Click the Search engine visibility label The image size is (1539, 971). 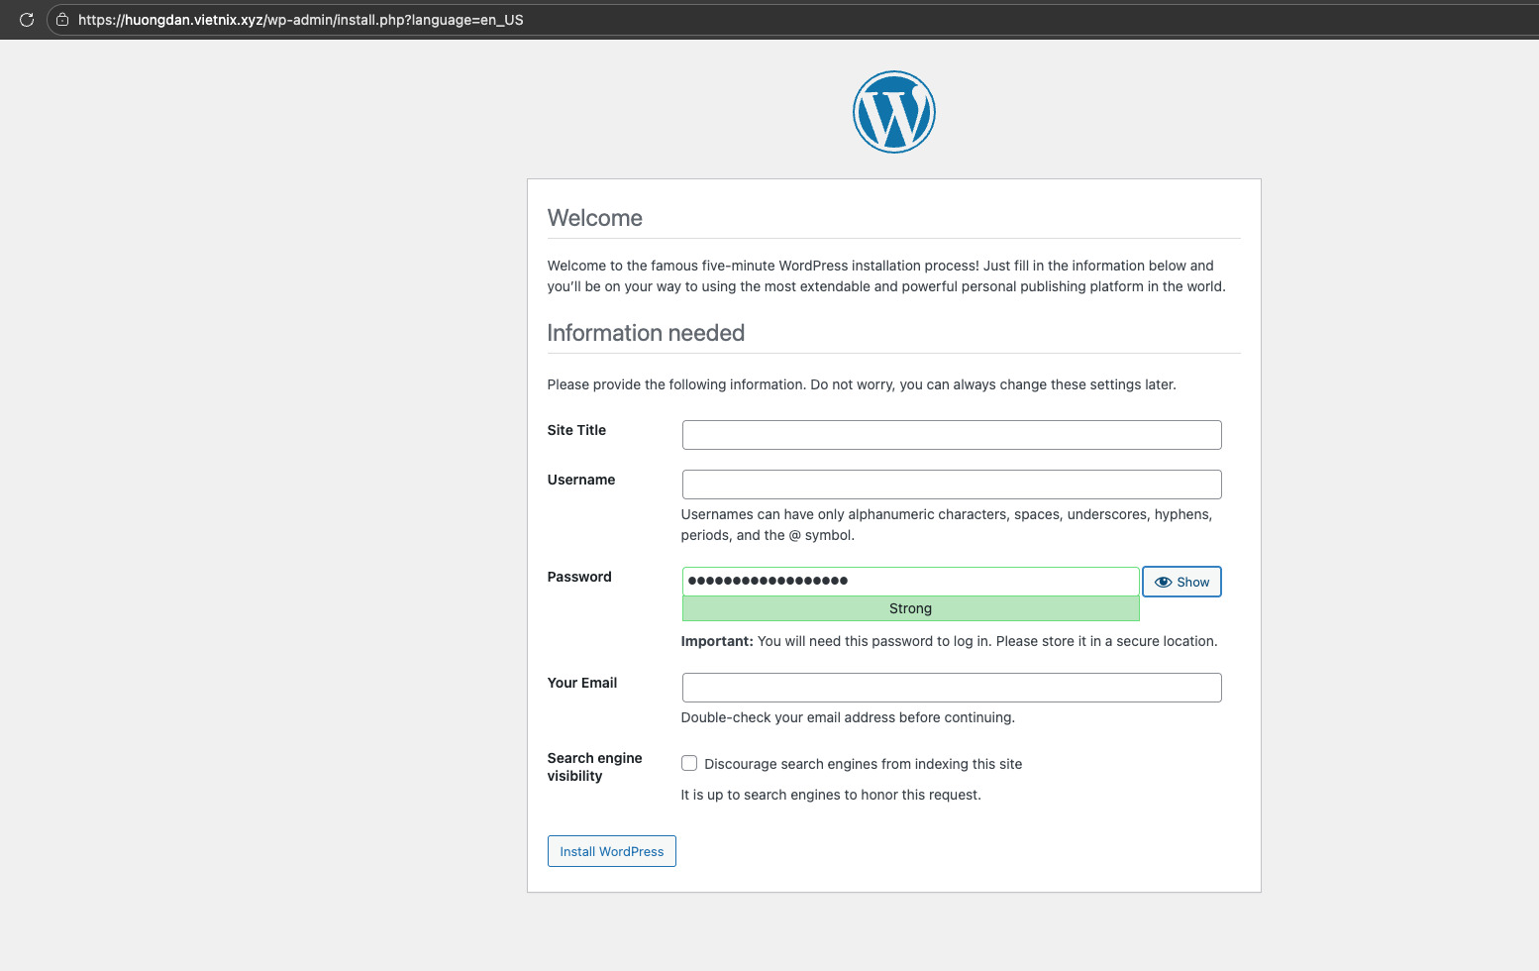click(594, 766)
